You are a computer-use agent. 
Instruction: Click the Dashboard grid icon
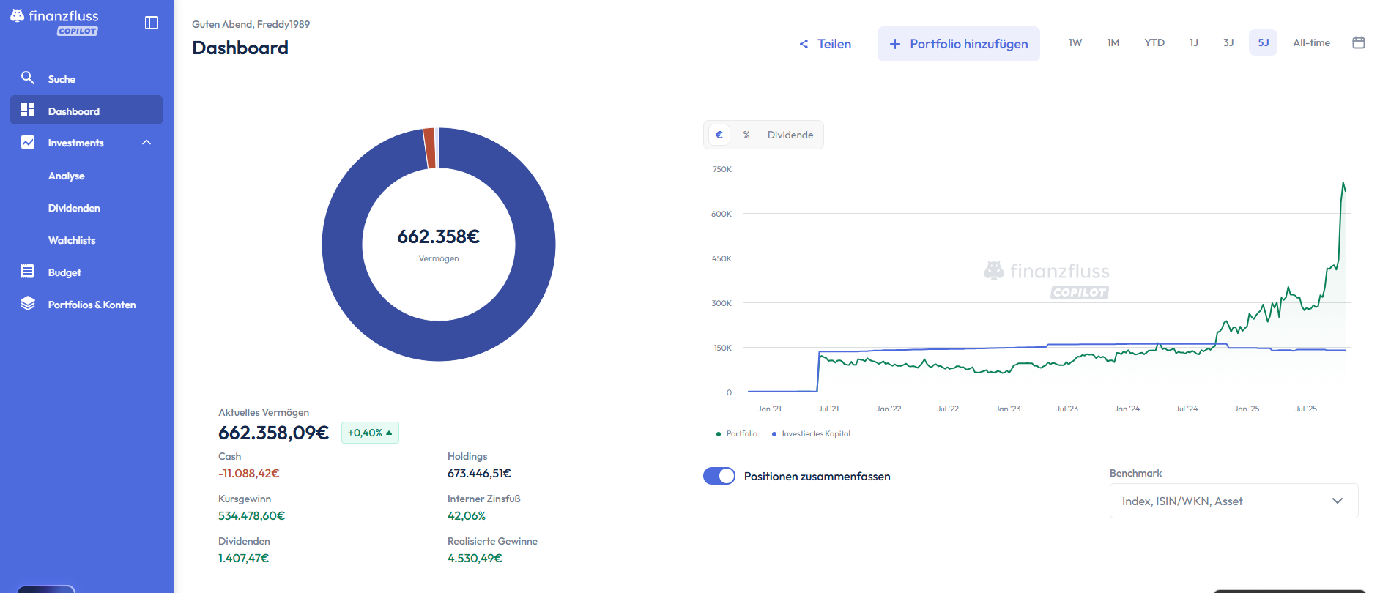28,110
